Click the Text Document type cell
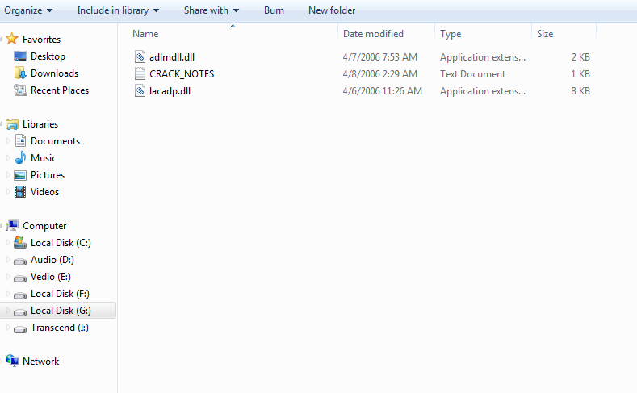The width and height of the screenshot is (637, 393). coord(472,74)
